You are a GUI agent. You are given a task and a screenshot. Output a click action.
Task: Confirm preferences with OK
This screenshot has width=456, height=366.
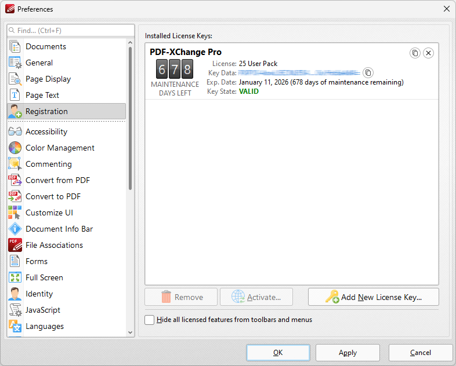(278, 353)
